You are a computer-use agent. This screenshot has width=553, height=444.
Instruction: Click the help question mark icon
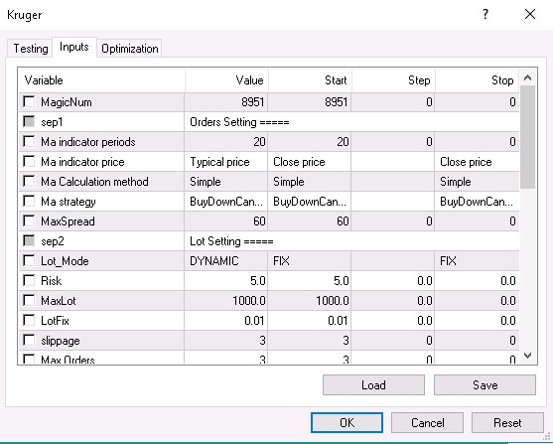tap(485, 15)
